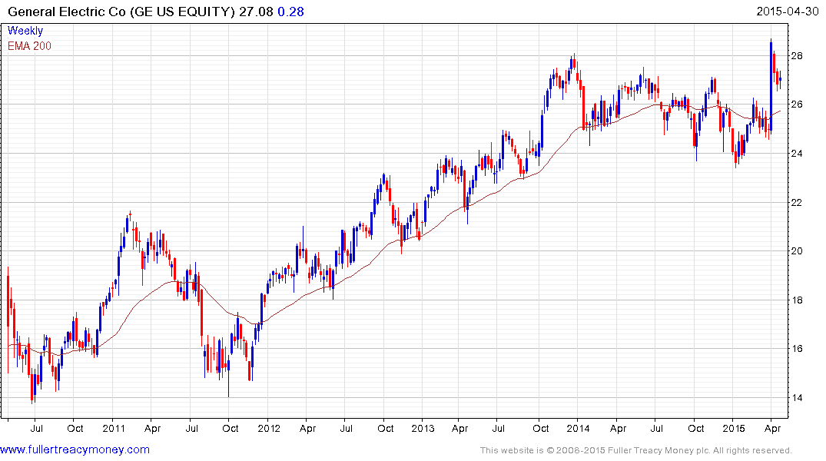Click the 2011 year axis label
The height and width of the screenshot is (461, 826).
[x=114, y=428]
